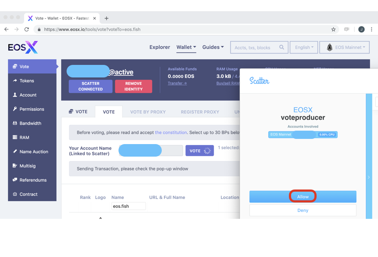Close the Vote - Wallet - EOSX tab
Screen dimensions: 378x257
tap(94, 18)
